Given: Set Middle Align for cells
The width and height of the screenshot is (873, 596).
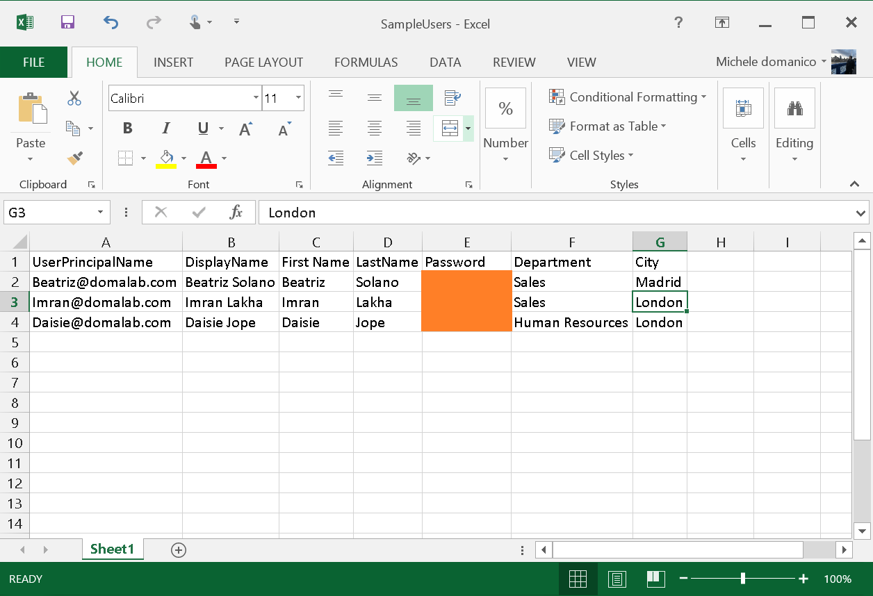Looking at the screenshot, I should tap(375, 98).
